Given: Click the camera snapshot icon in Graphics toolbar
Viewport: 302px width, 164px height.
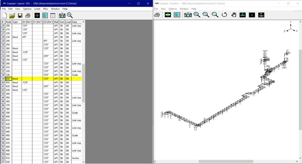Looking at the screenshot, I should pyautogui.click(x=188, y=15).
